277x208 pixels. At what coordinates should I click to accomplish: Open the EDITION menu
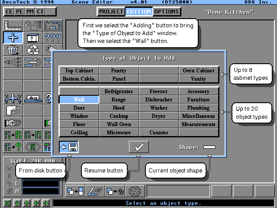coord(139,12)
